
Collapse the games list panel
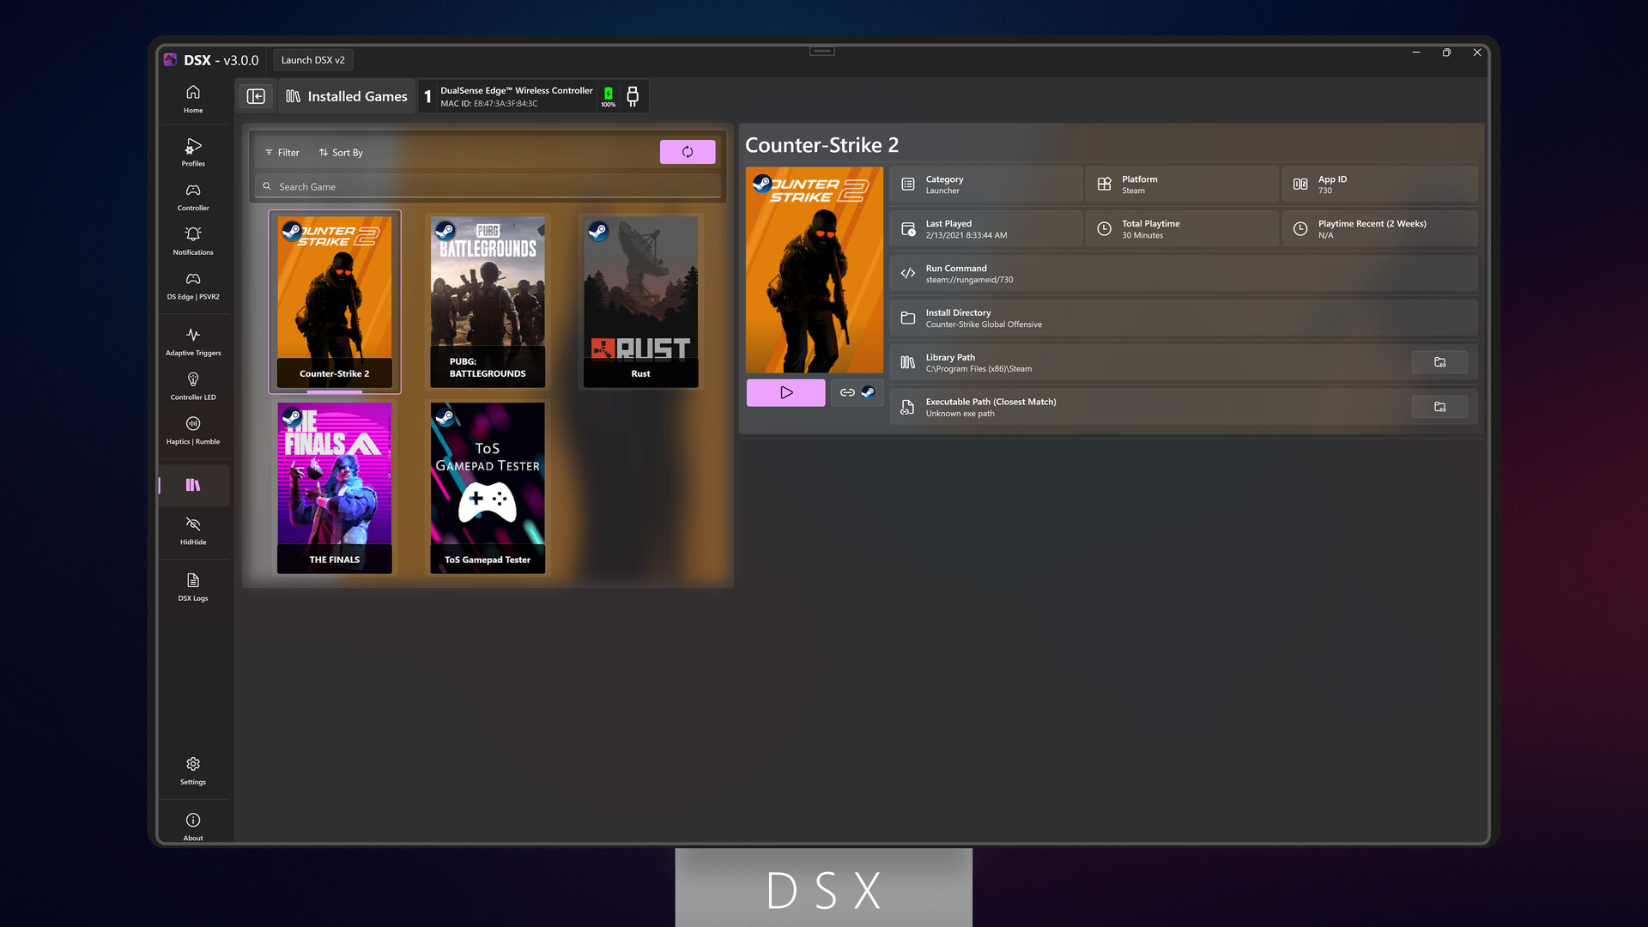coord(256,96)
